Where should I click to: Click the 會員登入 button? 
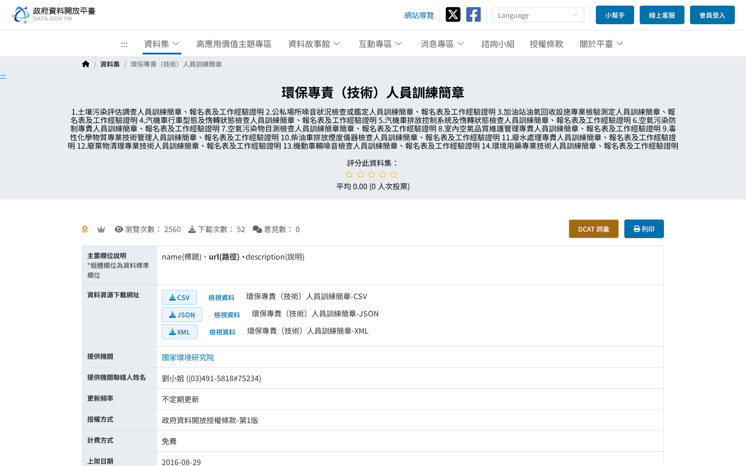[712, 15]
